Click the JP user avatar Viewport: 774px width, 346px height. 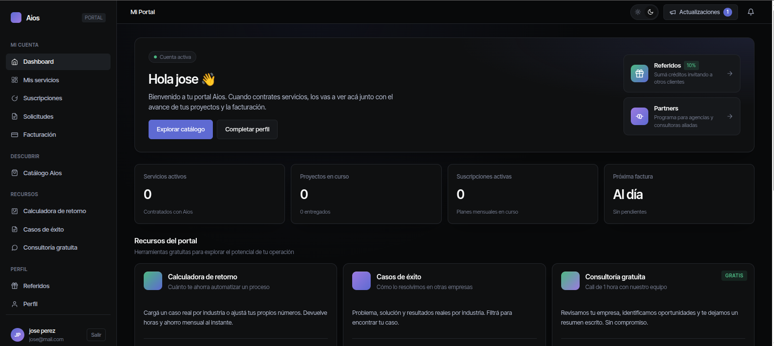pyautogui.click(x=18, y=335)
